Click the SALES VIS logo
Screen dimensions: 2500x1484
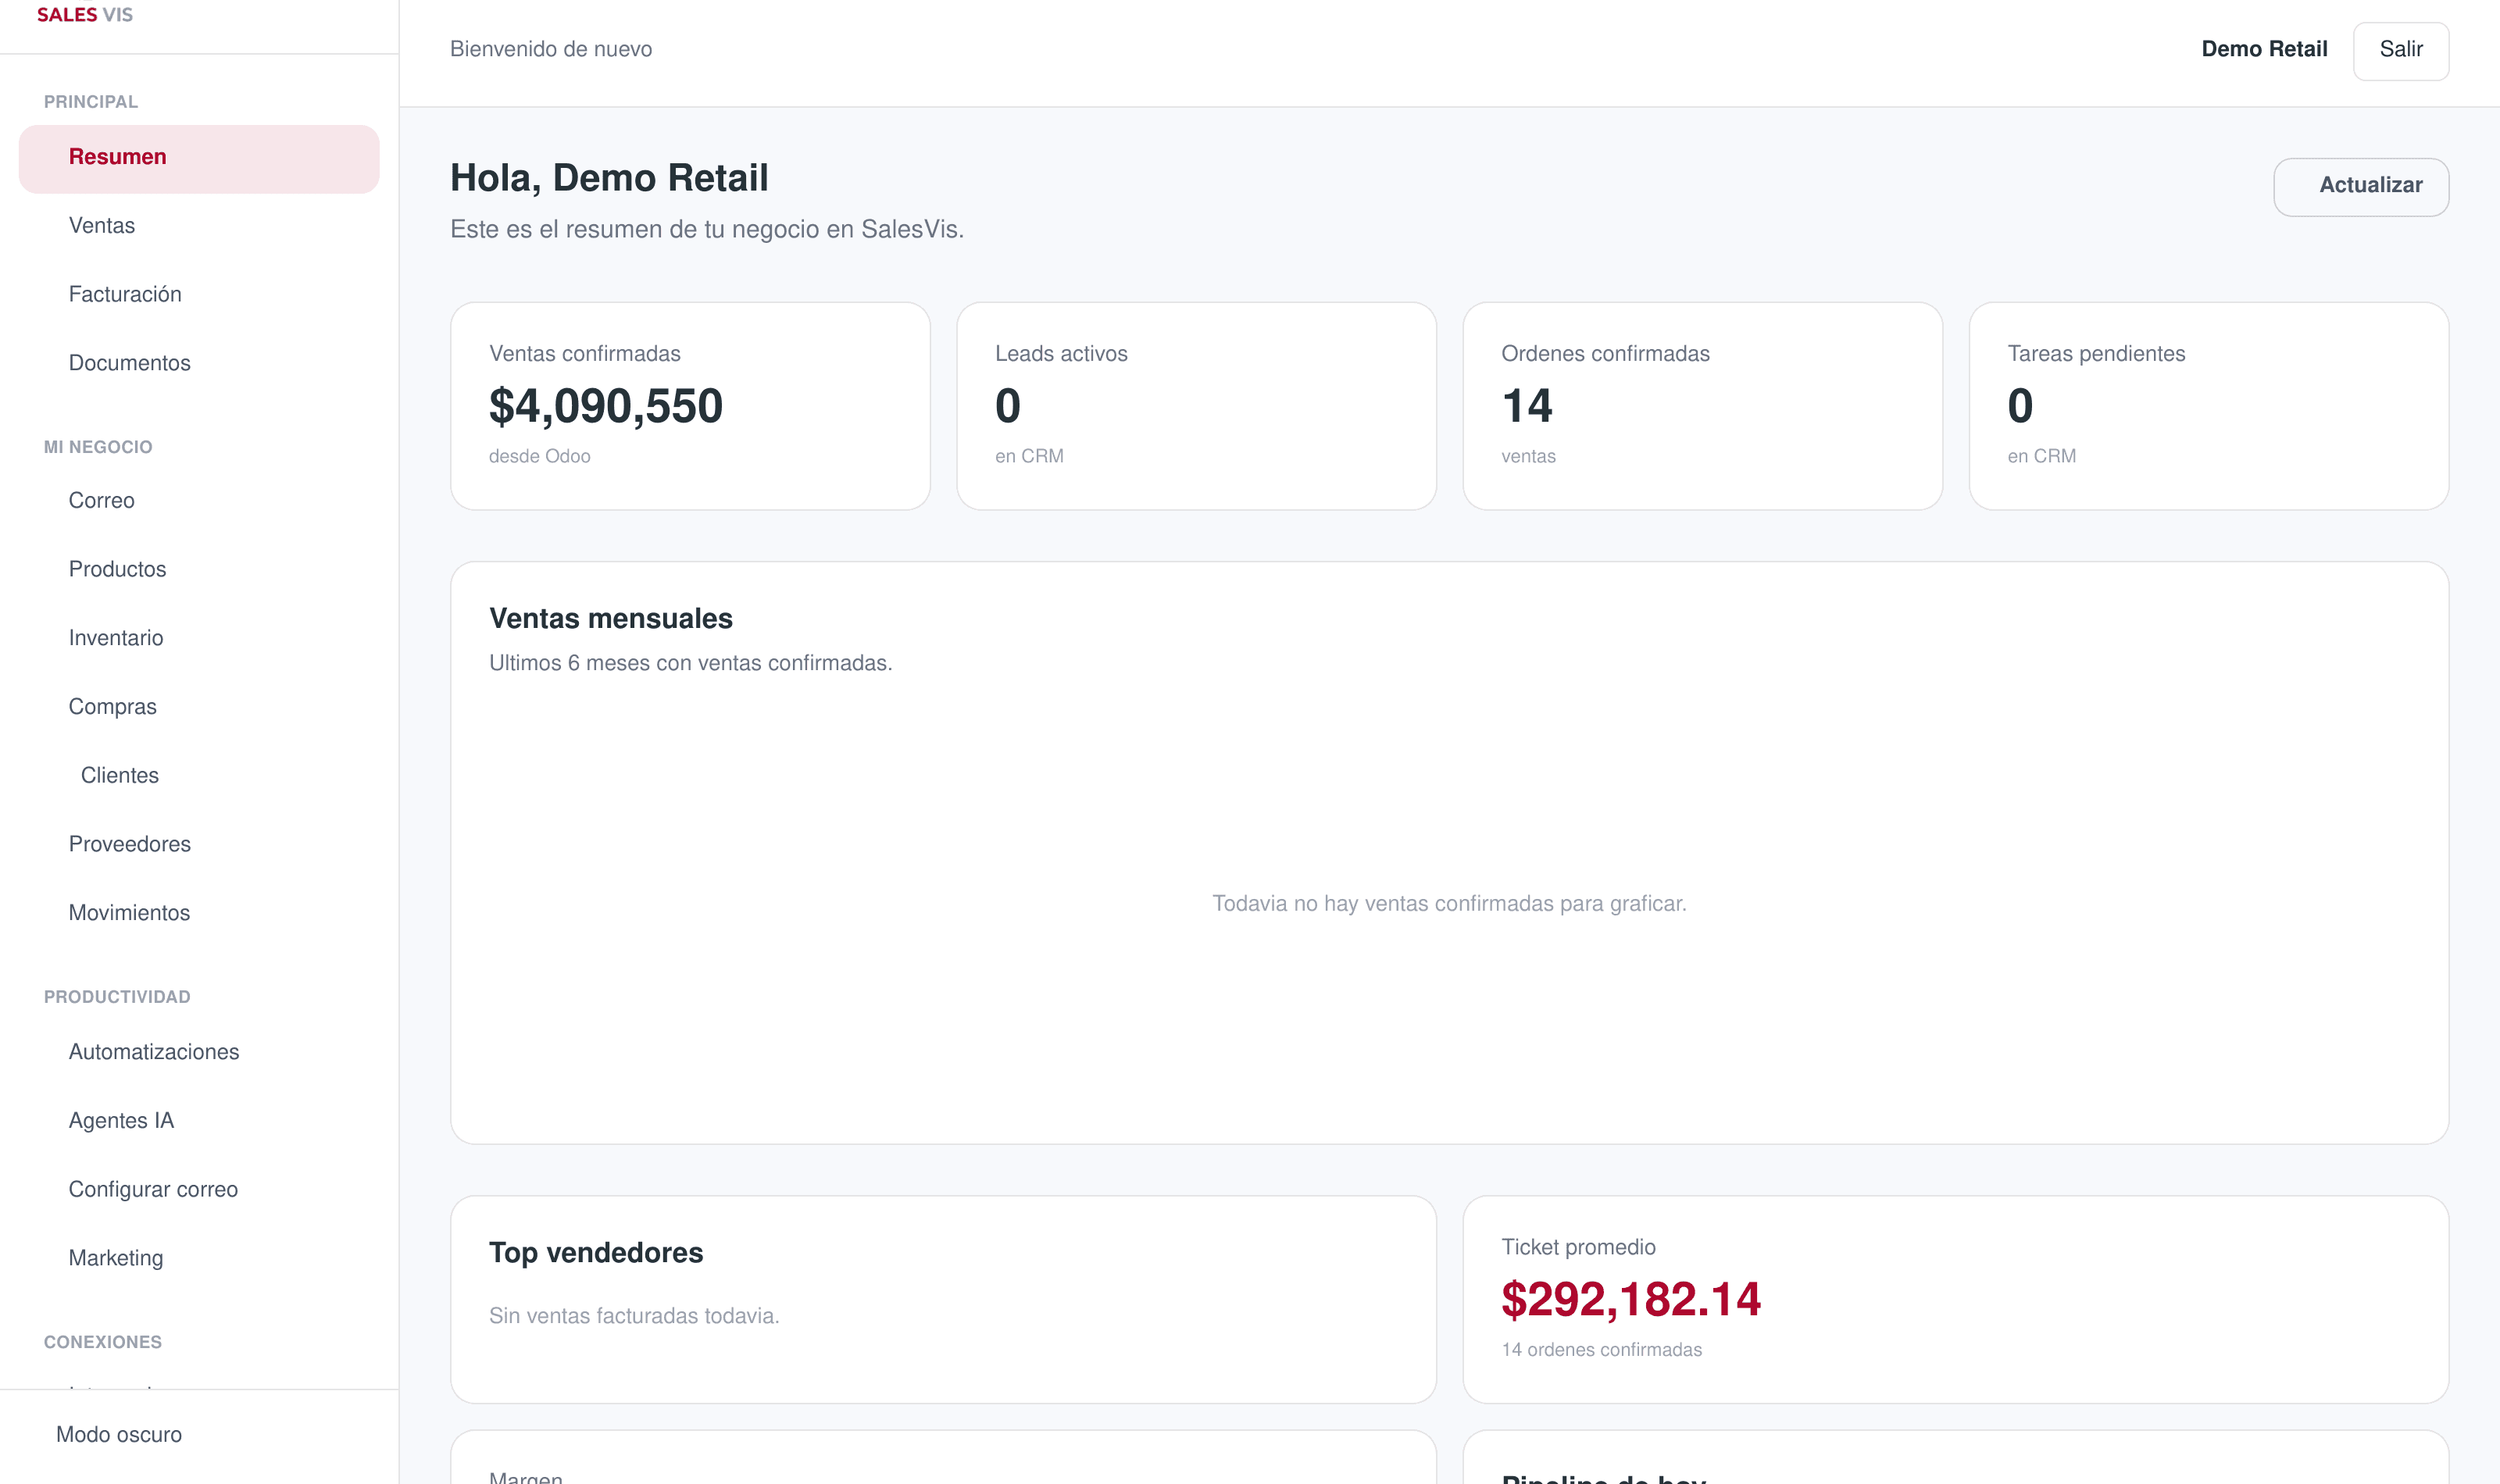pyautogui.click(x=85, y=15)
